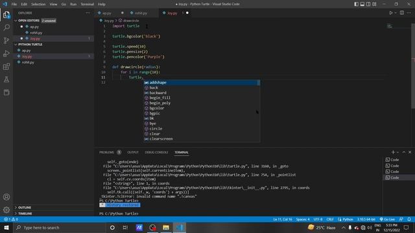Switch to the Debug Console tab

[156, 152]
